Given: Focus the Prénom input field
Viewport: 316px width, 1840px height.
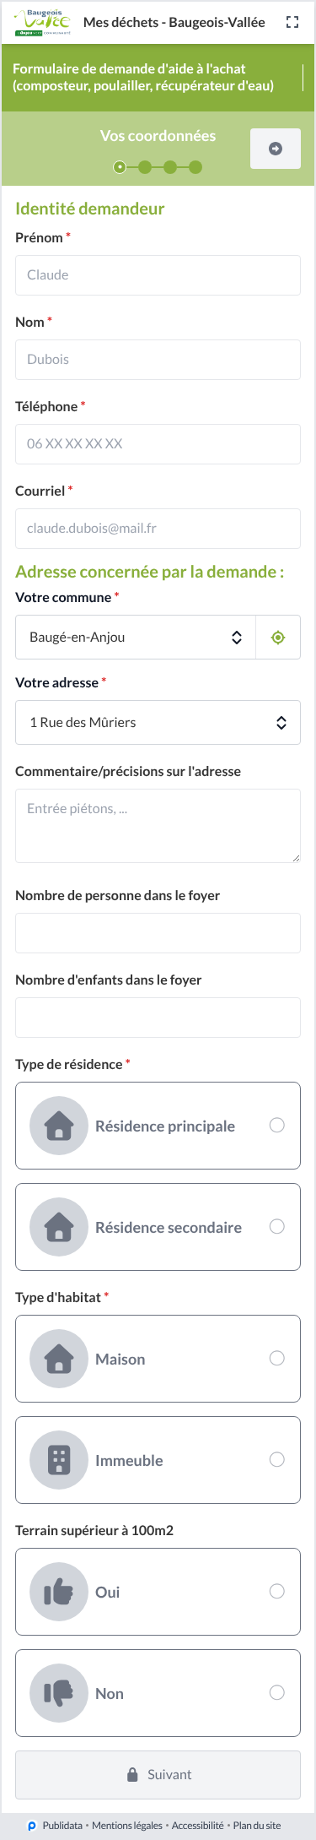Looking at the screenshot, I should [x=158, y=275].
